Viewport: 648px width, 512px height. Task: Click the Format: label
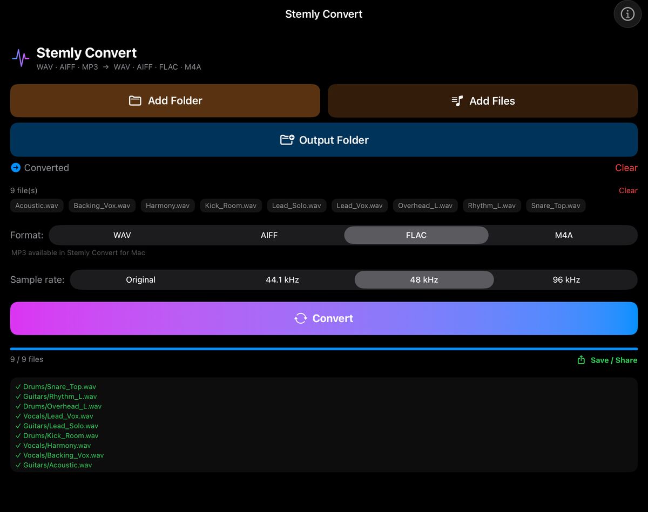point(27,235)
